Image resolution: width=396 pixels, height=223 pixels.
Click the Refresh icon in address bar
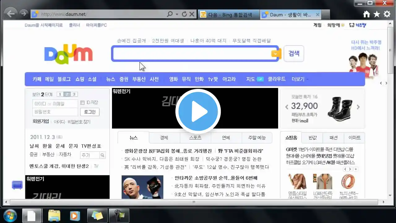[184, 14]
